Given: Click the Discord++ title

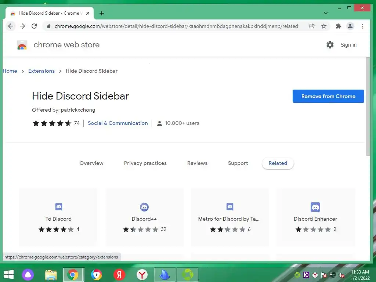Looking at the screenshot, I should [x=144, y=219].
